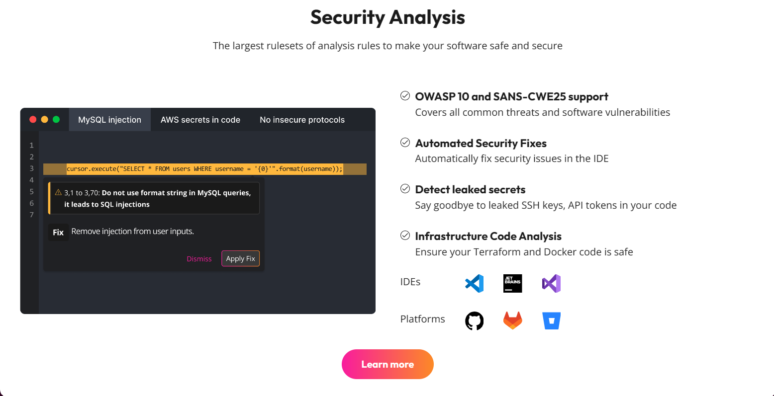The height and width of the screenshot is (396, 774).
Task: Switch to the MySQL injection tab
Action: (110, 120)
